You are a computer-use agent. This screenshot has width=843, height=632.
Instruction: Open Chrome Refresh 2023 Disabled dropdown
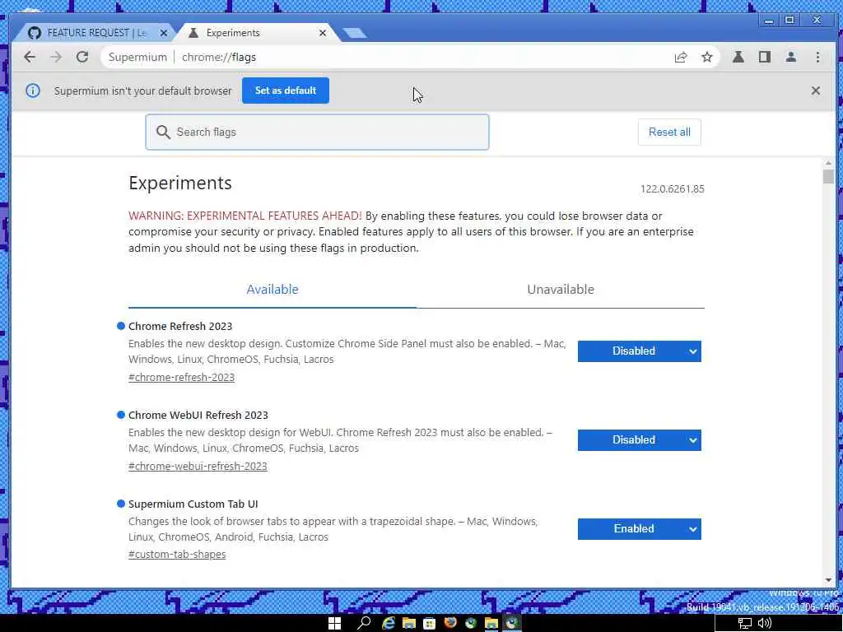[639, 351]
